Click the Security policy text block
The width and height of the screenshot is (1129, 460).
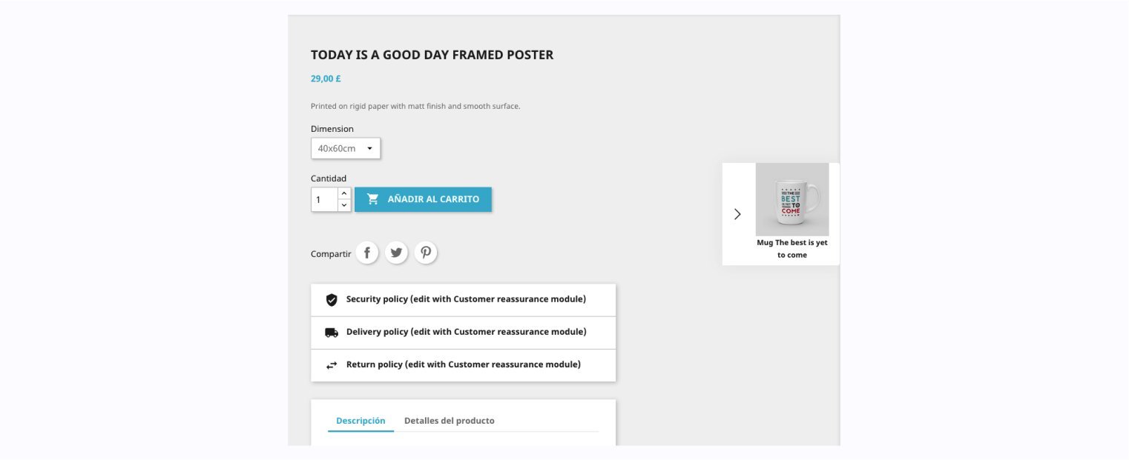[466, 299]
